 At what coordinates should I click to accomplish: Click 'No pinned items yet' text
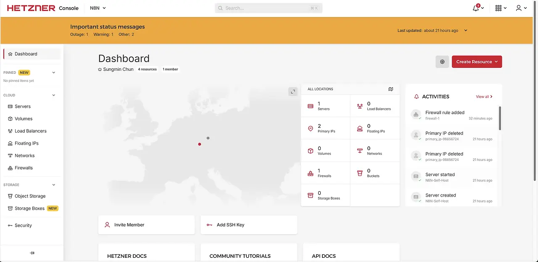18,80
